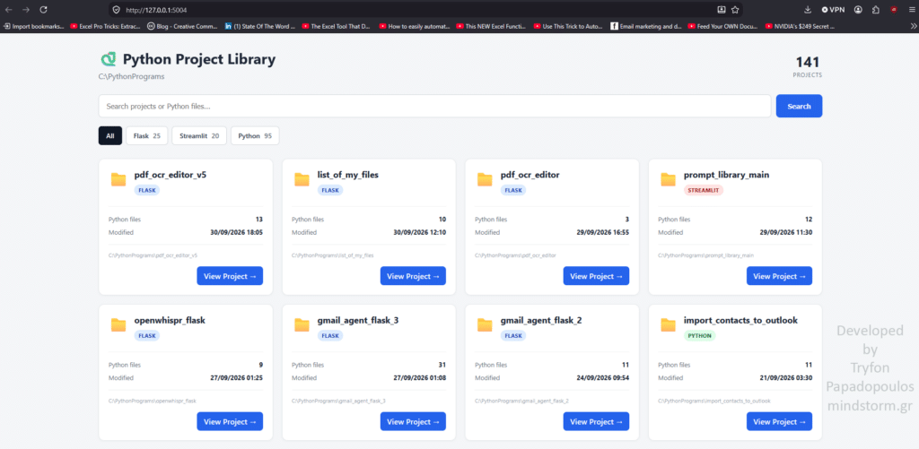Open the reader view icon in the address bar

[722, 9]
